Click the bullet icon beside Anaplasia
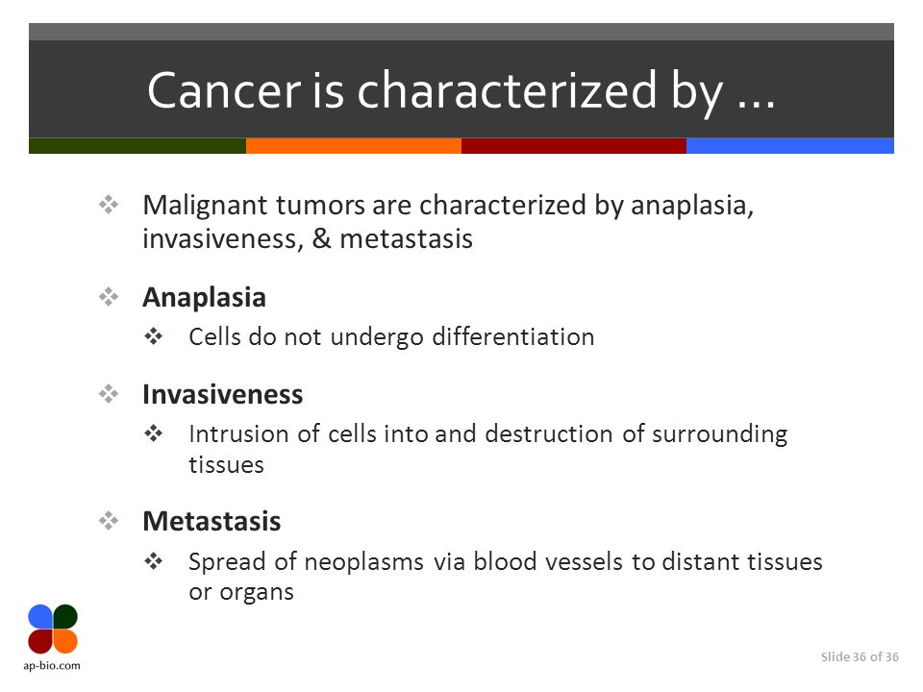This screenshot has width=923, height=692. click(x=109, y=297)
